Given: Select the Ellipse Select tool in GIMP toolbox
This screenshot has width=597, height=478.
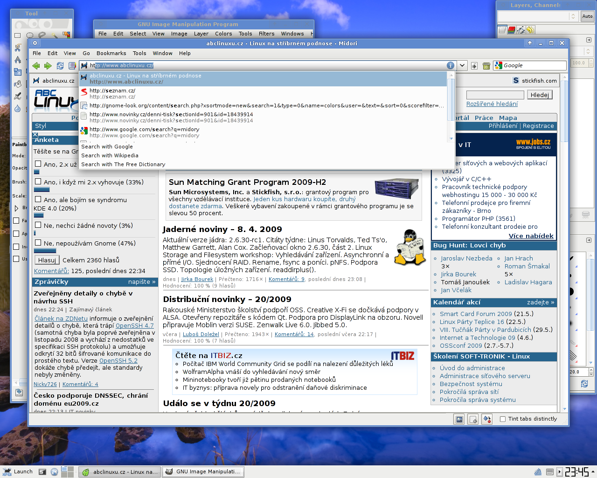Looking at the screenshot, I should tap(30, 35).
